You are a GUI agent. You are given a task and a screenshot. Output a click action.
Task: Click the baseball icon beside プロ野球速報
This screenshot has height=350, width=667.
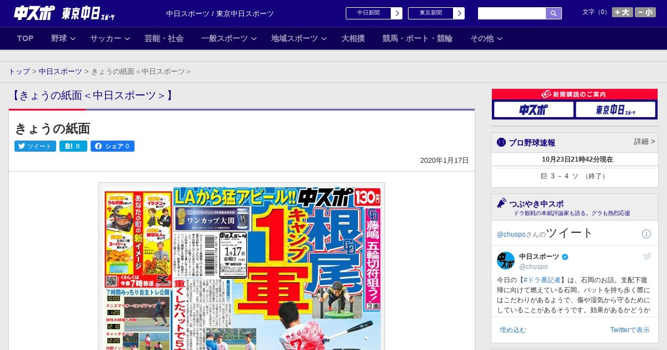[501, 142]
